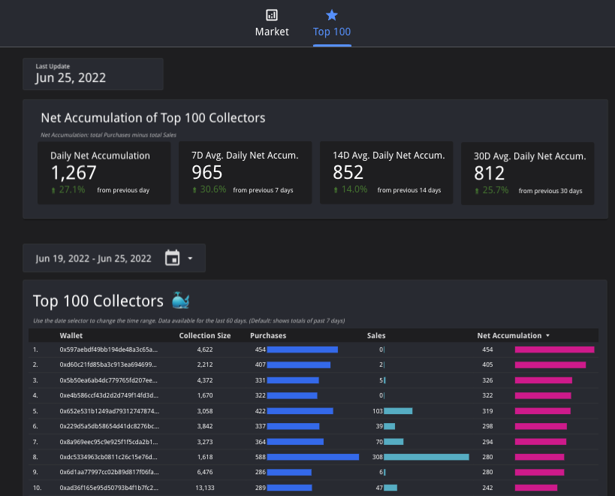Click the Net Accumulation sort arrow
The width and height of the screenshot is (615, 496).
(547, 335)
